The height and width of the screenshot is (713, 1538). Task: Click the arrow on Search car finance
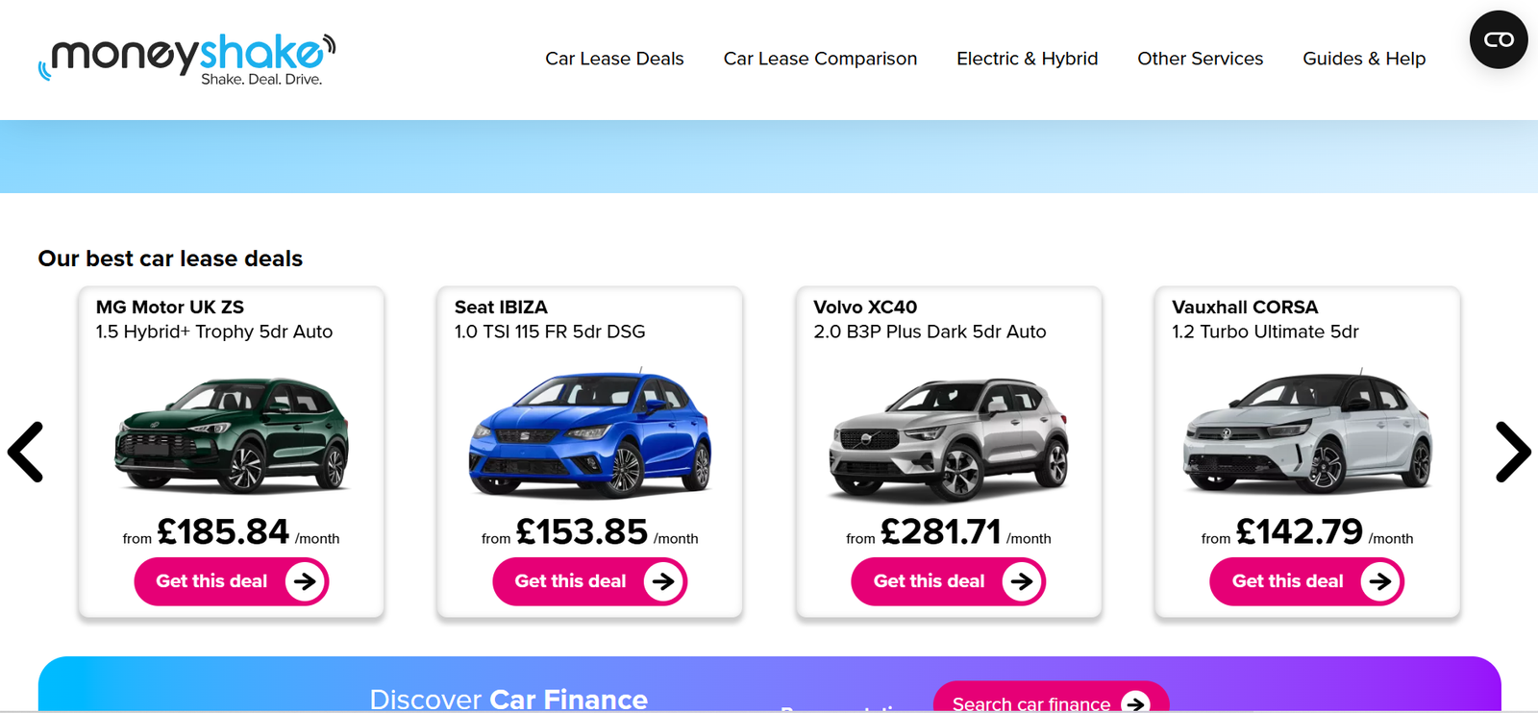(1135, 702)
